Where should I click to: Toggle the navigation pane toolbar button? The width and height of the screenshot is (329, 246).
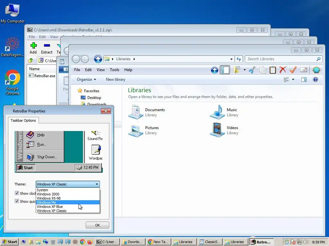click(225, 70)
